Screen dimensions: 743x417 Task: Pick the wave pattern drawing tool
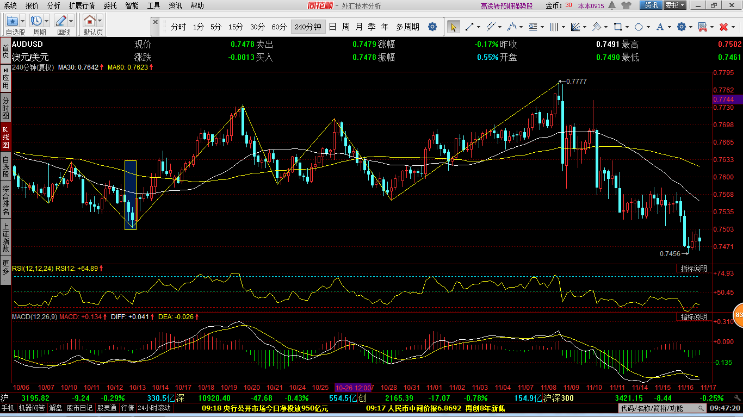(511, 27)
